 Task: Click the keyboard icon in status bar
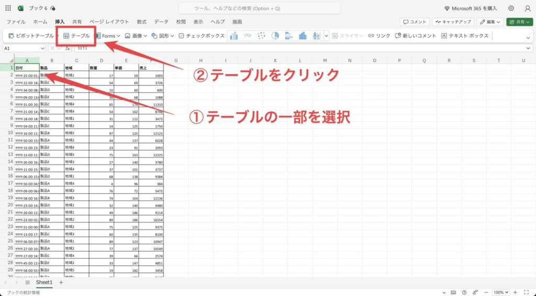[453, 292]
